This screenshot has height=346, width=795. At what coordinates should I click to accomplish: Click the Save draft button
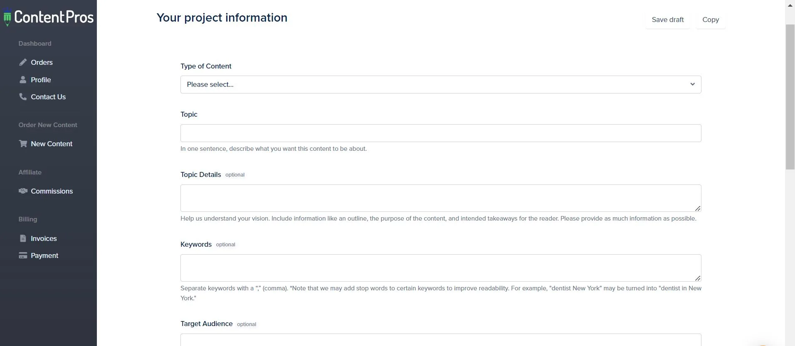point(667,20)
